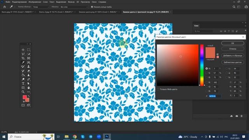
Task: Select the Path Selection tool
Action: [28, 84]
